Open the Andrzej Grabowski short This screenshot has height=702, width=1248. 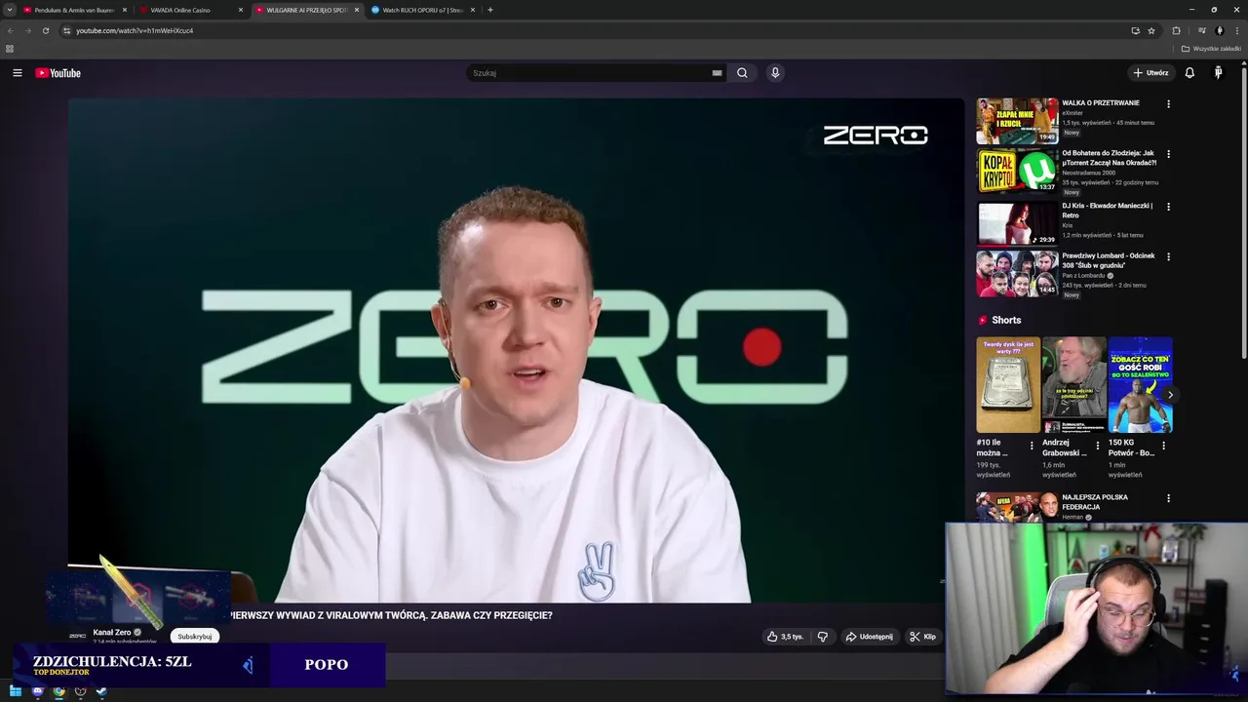tap(1074, 385)
